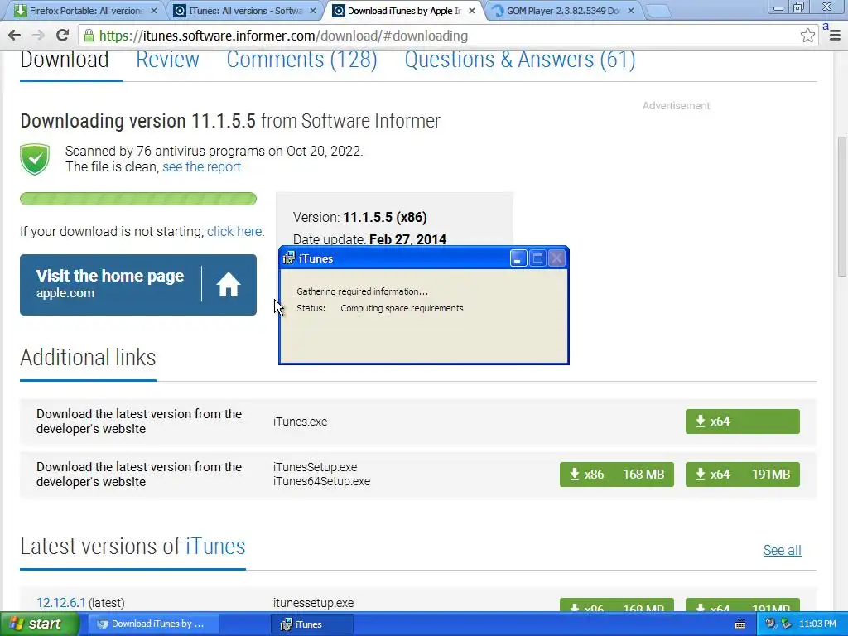The height and width of the screenshot is (636, 848).
Task: Click the first system tray icon
Action: 770,624
